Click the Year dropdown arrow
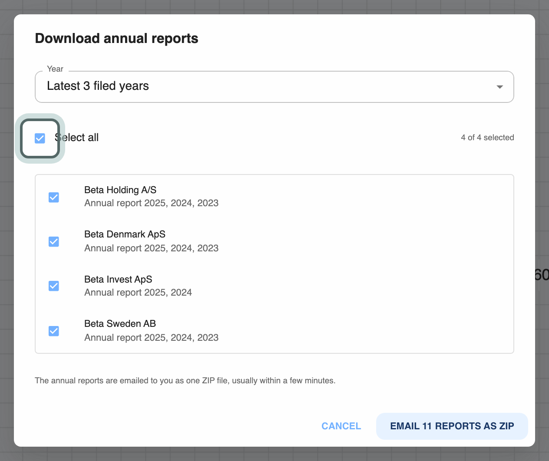549x461 pixels. tap(500, 87)
